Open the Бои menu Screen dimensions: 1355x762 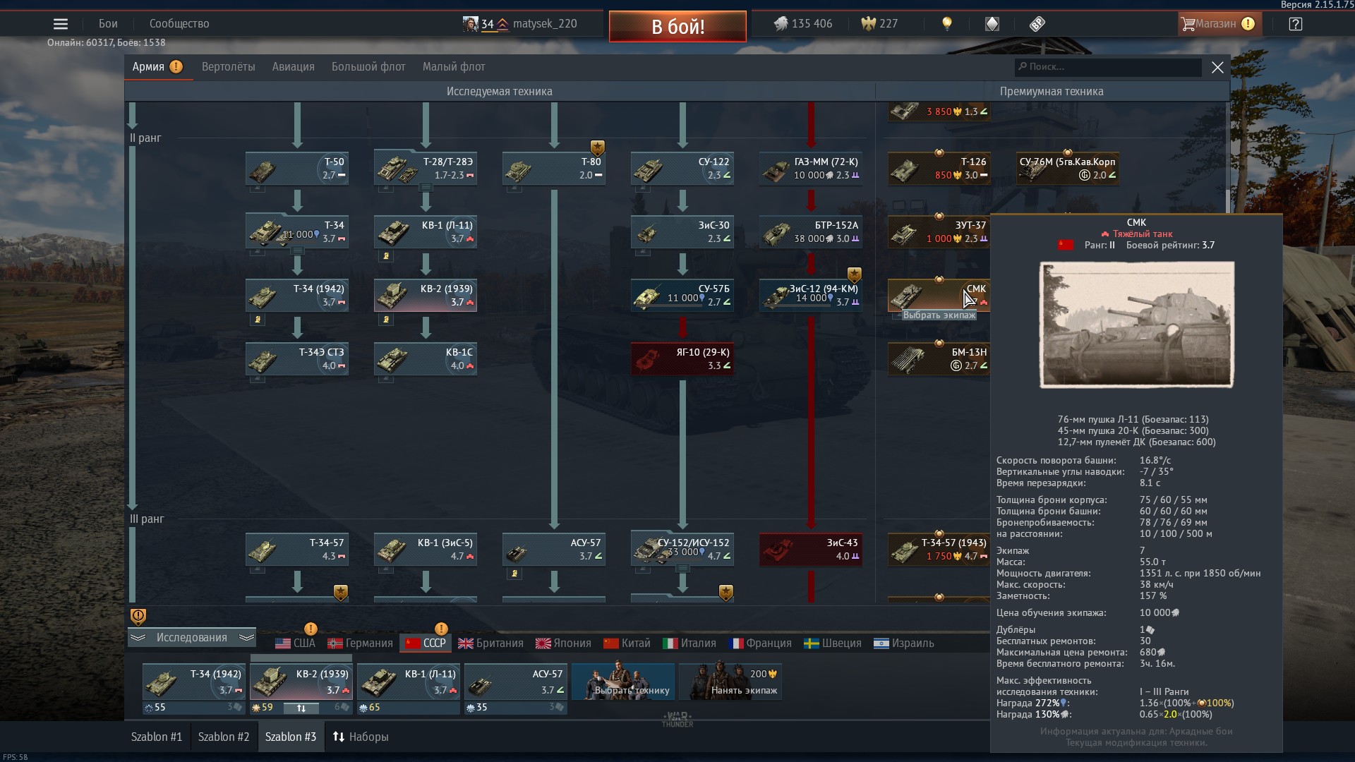coord(108,24)
